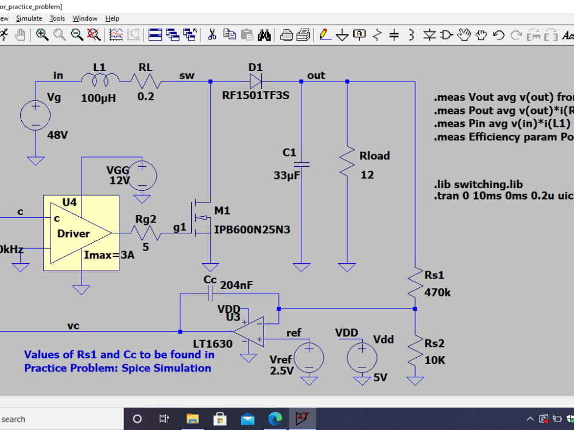Open the LTspice taskbar icon
The image size is (574, 430).
[x=302, y=419]
